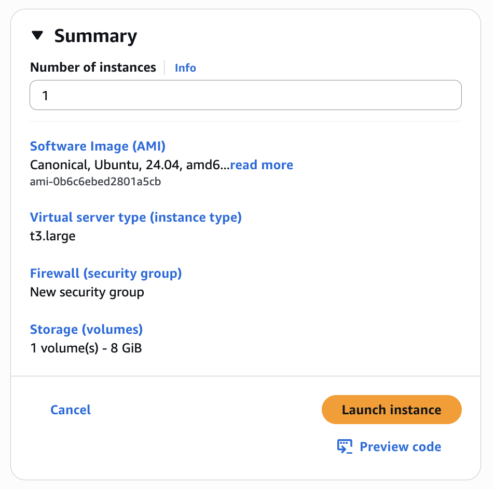Click the AMI ID ami-0b6c6ebed2801a5cb
This screenshot has width=494, height=489.
pyautogui.click(x=95, y=182)
